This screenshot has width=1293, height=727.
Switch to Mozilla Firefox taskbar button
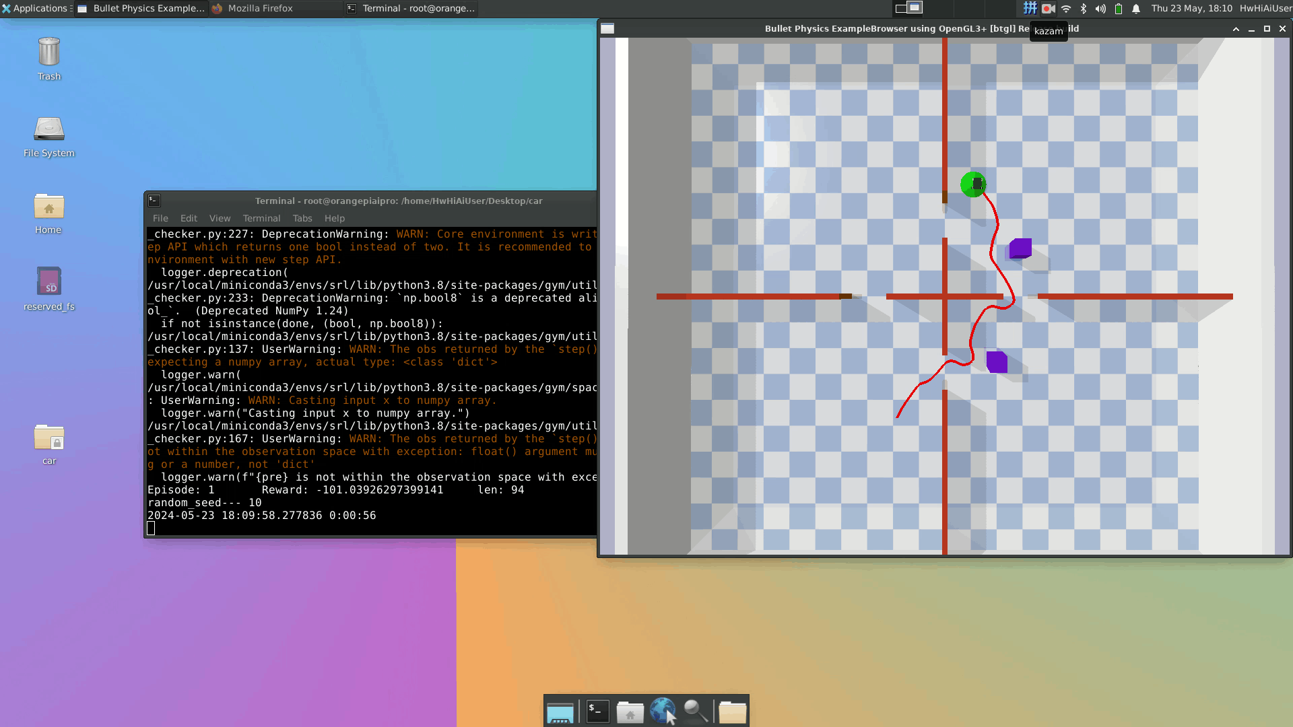tap(260, 8)
